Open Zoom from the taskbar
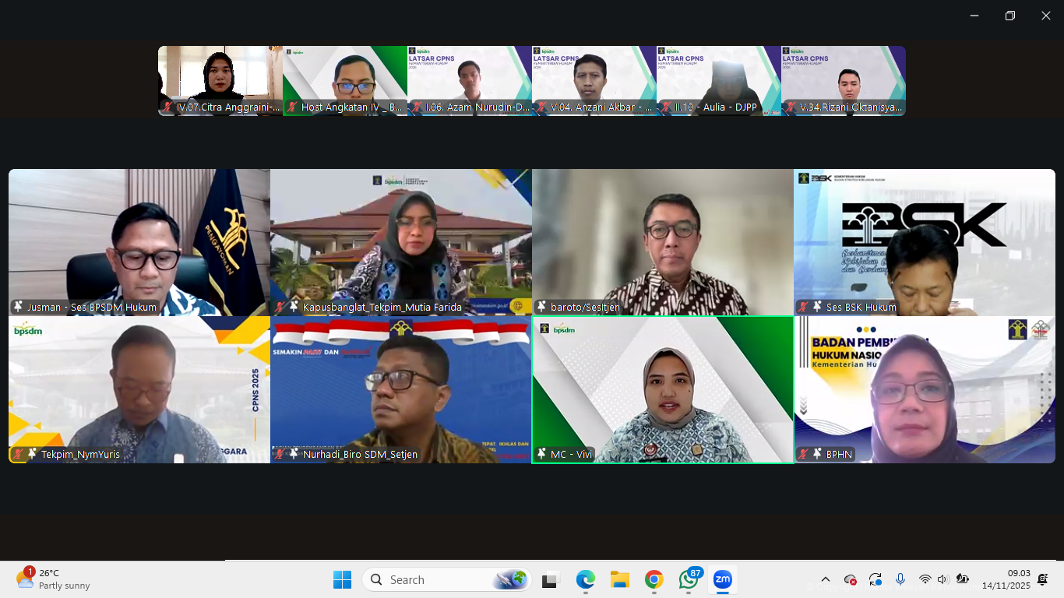Image resolution: width=1064 pixels, height=598 pixels. 722,579
